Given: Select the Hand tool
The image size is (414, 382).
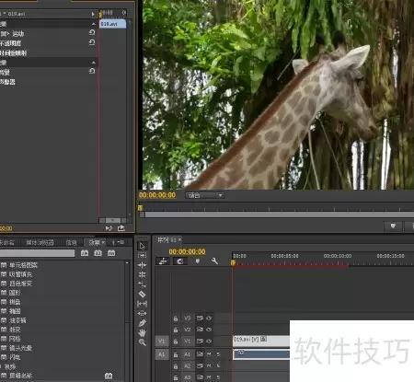Looking at the screenshot, I should 143,332.
